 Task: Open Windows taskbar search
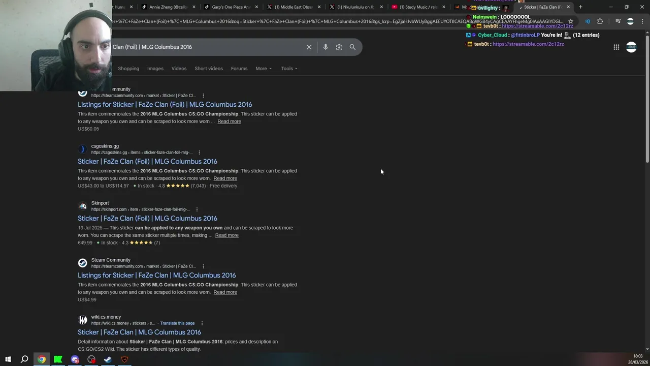pos(24,359)
